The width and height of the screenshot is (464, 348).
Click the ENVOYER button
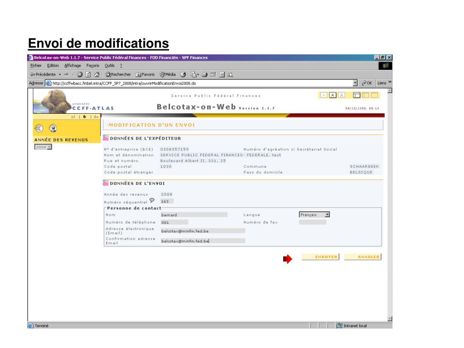click(x=320, y=257)
